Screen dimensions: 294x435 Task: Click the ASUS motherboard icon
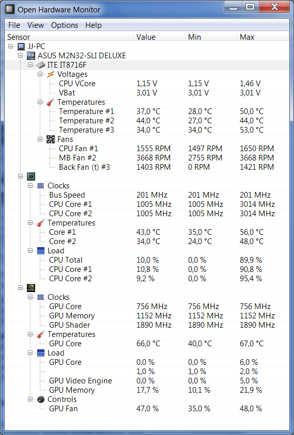31,56
